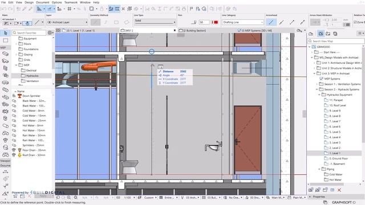This screenshot has width=365, height=205.
Task: Click the Distance value in tracker
Action: tap(183, 71)
